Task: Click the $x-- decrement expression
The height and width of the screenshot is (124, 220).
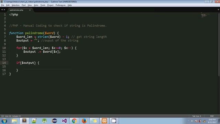Action: pos(68,48)
